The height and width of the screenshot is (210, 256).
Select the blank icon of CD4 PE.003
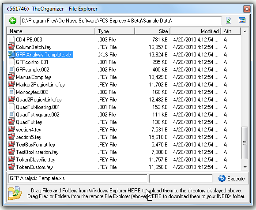pyautogui.click(x=11, y=39)
